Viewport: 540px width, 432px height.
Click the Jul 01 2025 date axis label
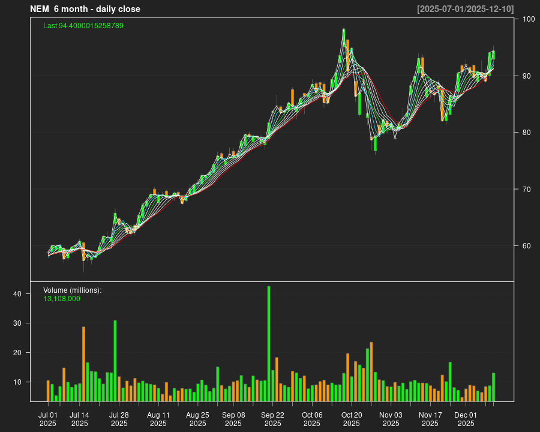pos(48,419)
